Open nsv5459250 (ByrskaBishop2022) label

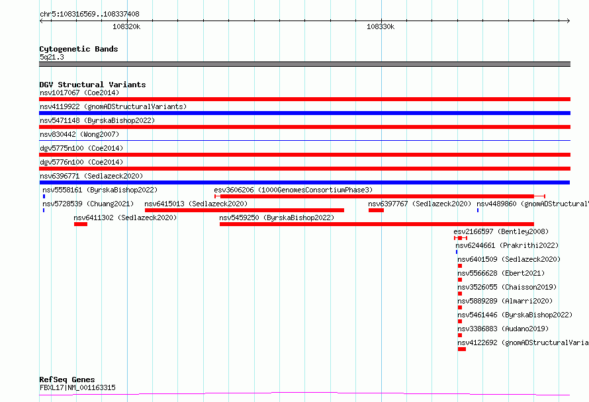(277, 218)
